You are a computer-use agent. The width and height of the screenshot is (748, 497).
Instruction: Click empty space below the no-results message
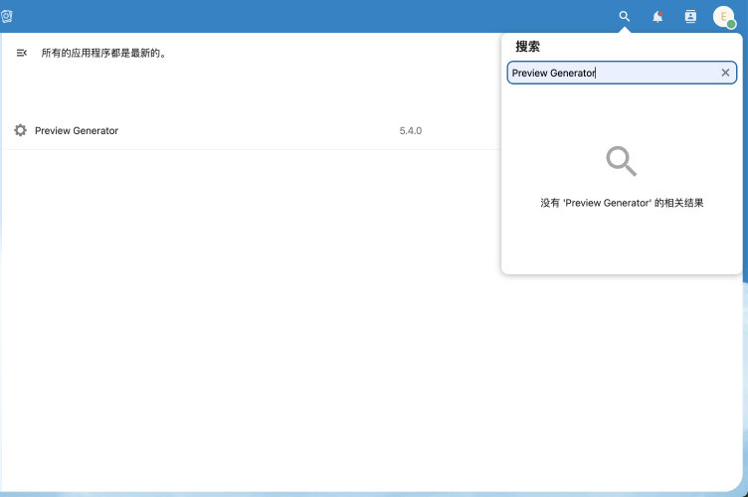622,244
